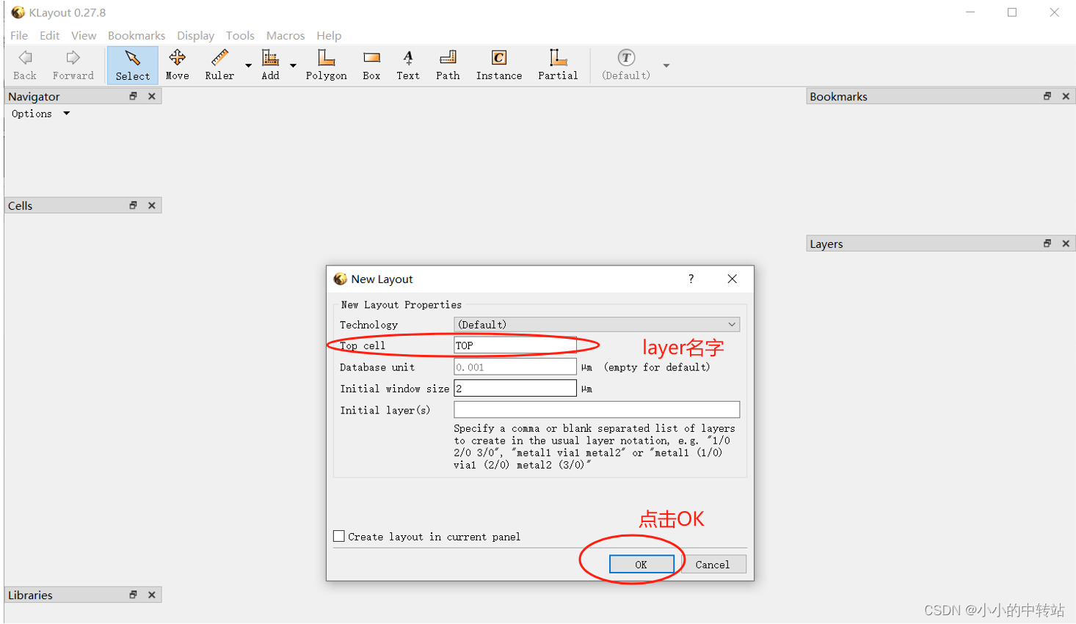Click the New Layout help question mark
Screen dimensions: 1076x624
[x=691, y=279]
